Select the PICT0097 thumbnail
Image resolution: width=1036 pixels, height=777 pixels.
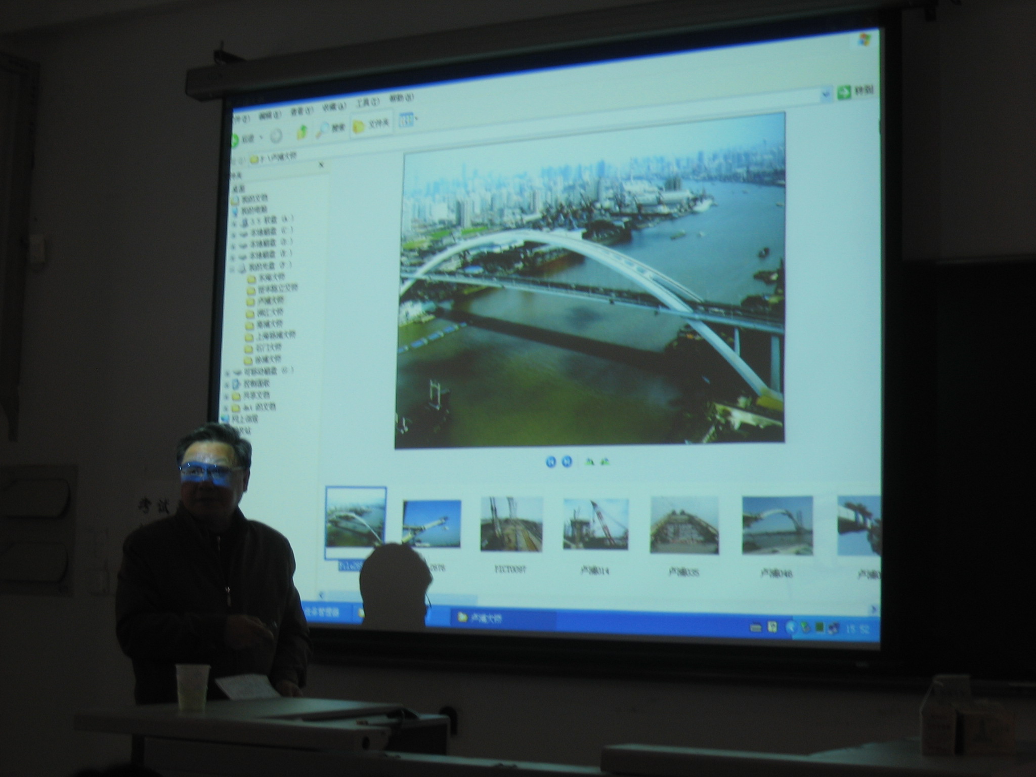[511, 524]
